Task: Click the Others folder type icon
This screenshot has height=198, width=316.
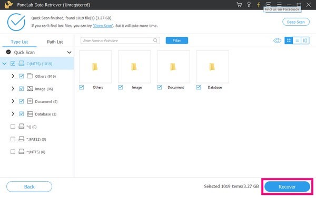Action: [30, 76]
